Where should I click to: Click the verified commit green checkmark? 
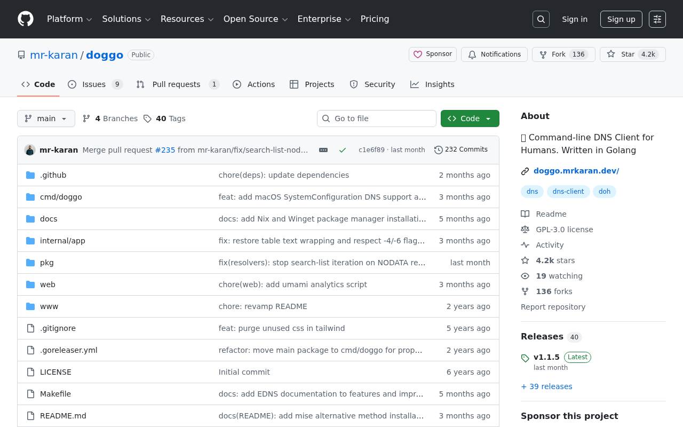(342, 150)
